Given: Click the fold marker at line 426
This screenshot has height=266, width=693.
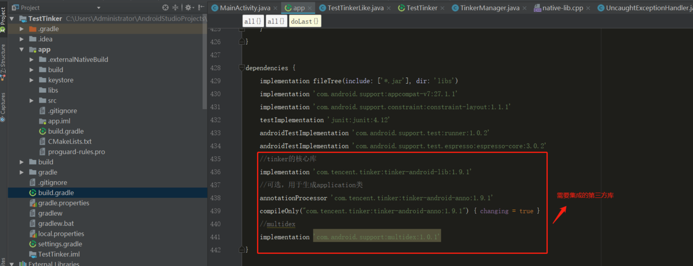Looking at the screenshot, I should (241, 42).
